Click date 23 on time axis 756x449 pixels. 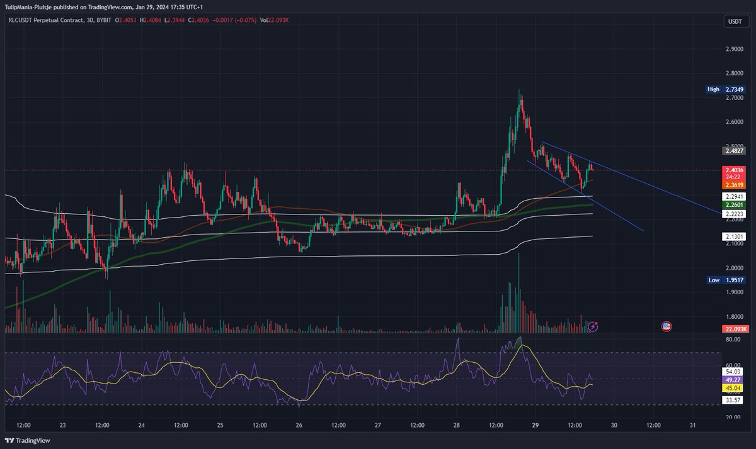(x=62, y=426)
